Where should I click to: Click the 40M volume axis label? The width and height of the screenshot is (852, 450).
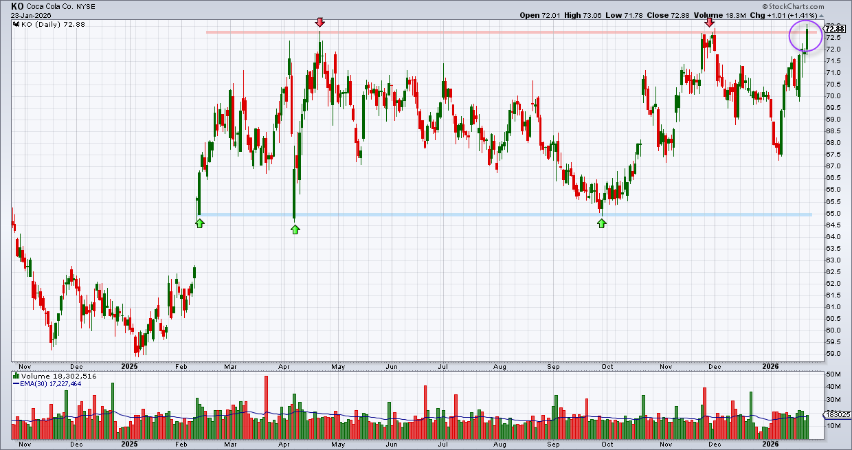click(x=833, y=387)
